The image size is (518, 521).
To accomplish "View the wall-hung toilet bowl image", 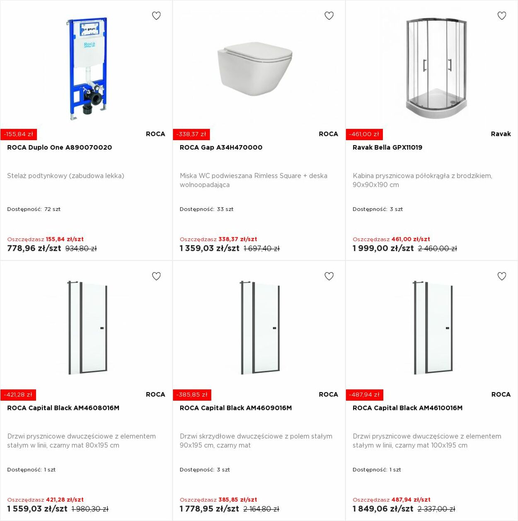I will pyautogui.click(x=255, y=68).
